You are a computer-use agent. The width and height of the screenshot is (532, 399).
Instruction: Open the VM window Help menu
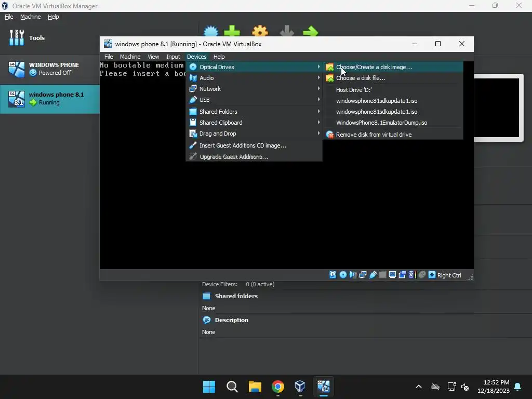(219, 57)
